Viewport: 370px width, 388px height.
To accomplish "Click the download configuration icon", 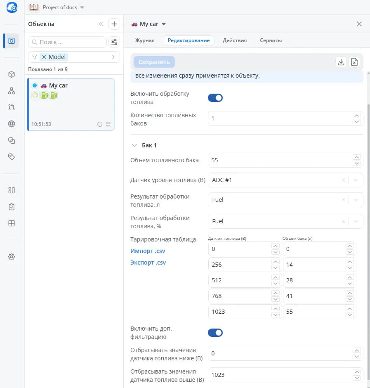I will [341, 62].
